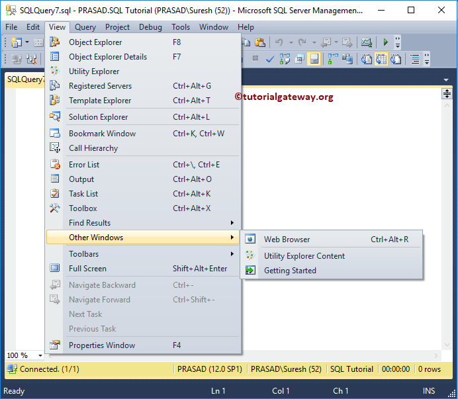Click the Query Options toolbar icon
The image size is (458, 399).
(299, 59)
